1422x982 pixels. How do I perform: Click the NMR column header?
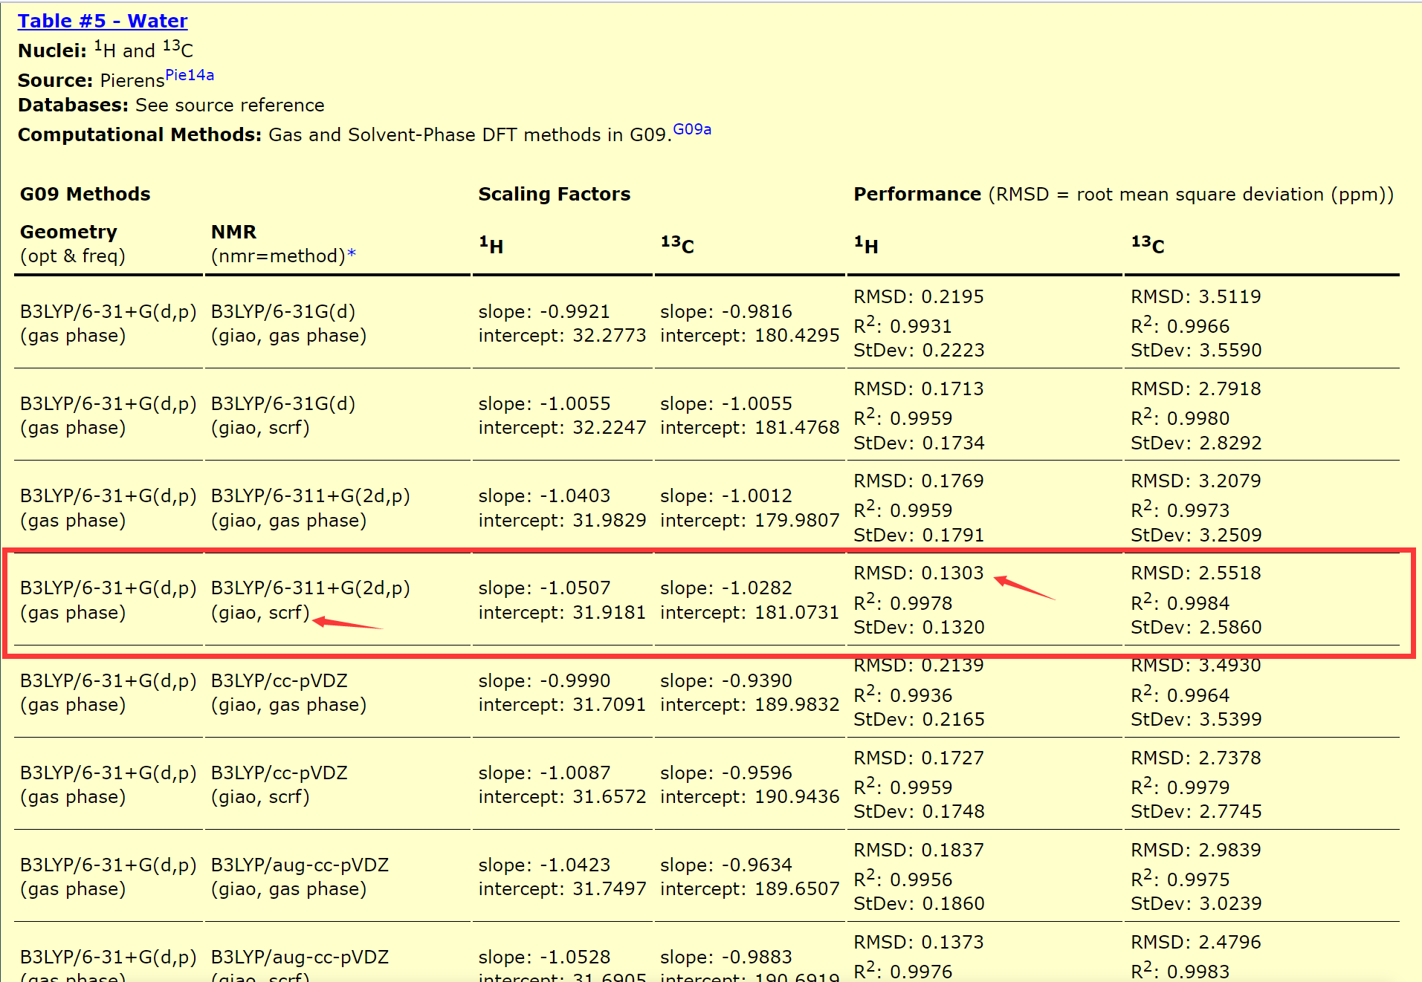pos(233,232)
